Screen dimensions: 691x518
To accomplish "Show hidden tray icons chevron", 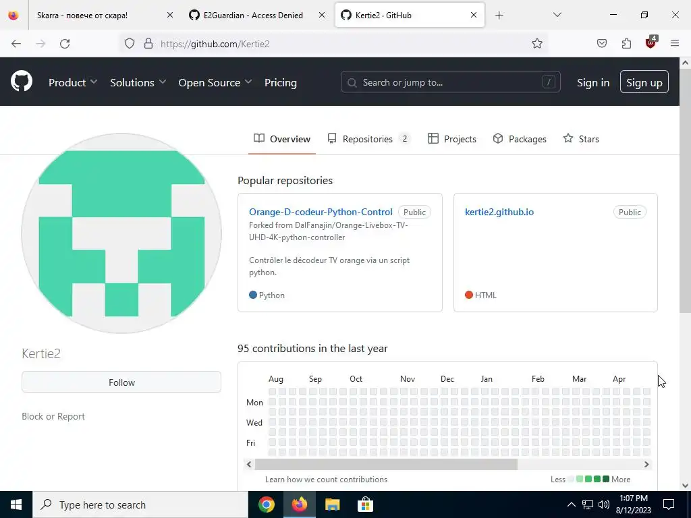I will pyautogui.click(x=571, y=505).
